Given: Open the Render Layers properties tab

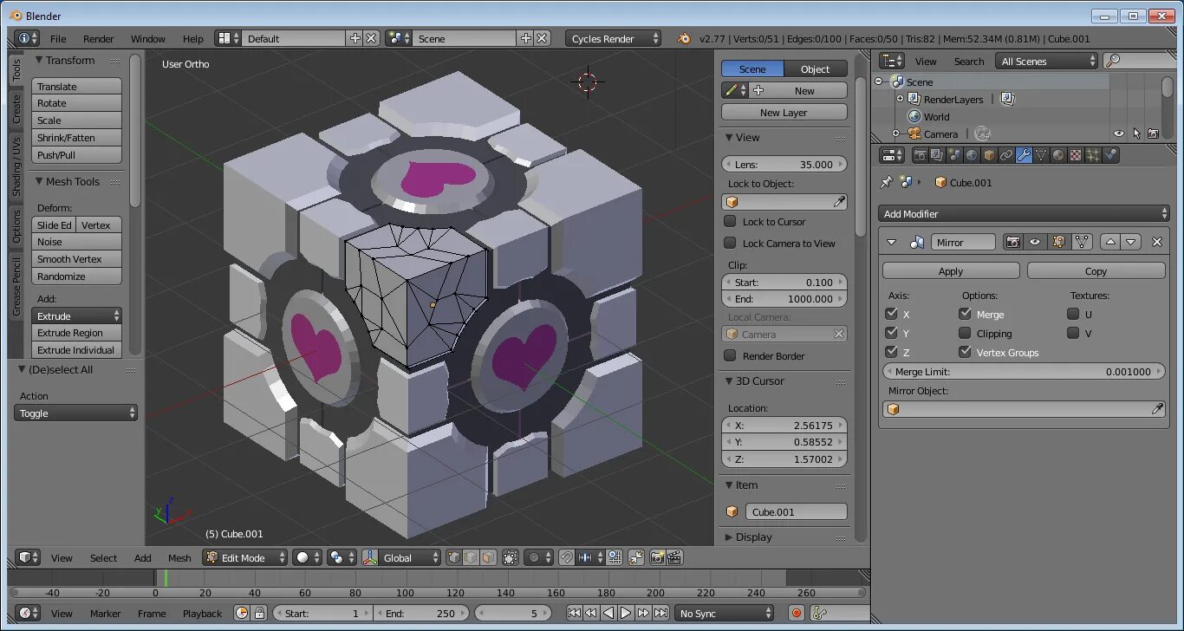Looking at the screenshot, I should click(x=937, y=155).
